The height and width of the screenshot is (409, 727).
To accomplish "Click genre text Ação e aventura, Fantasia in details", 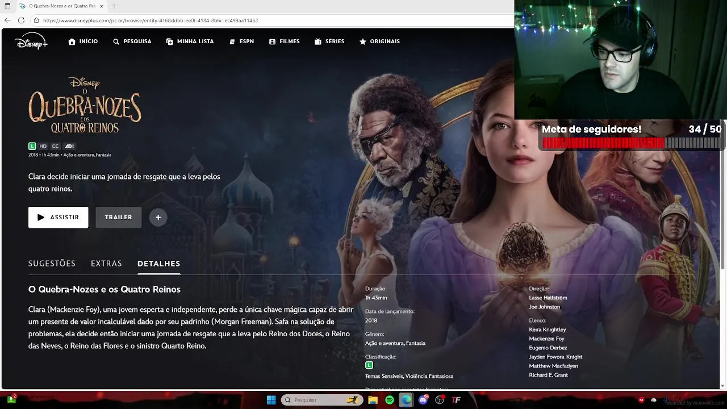I will [x=395, y=343].
